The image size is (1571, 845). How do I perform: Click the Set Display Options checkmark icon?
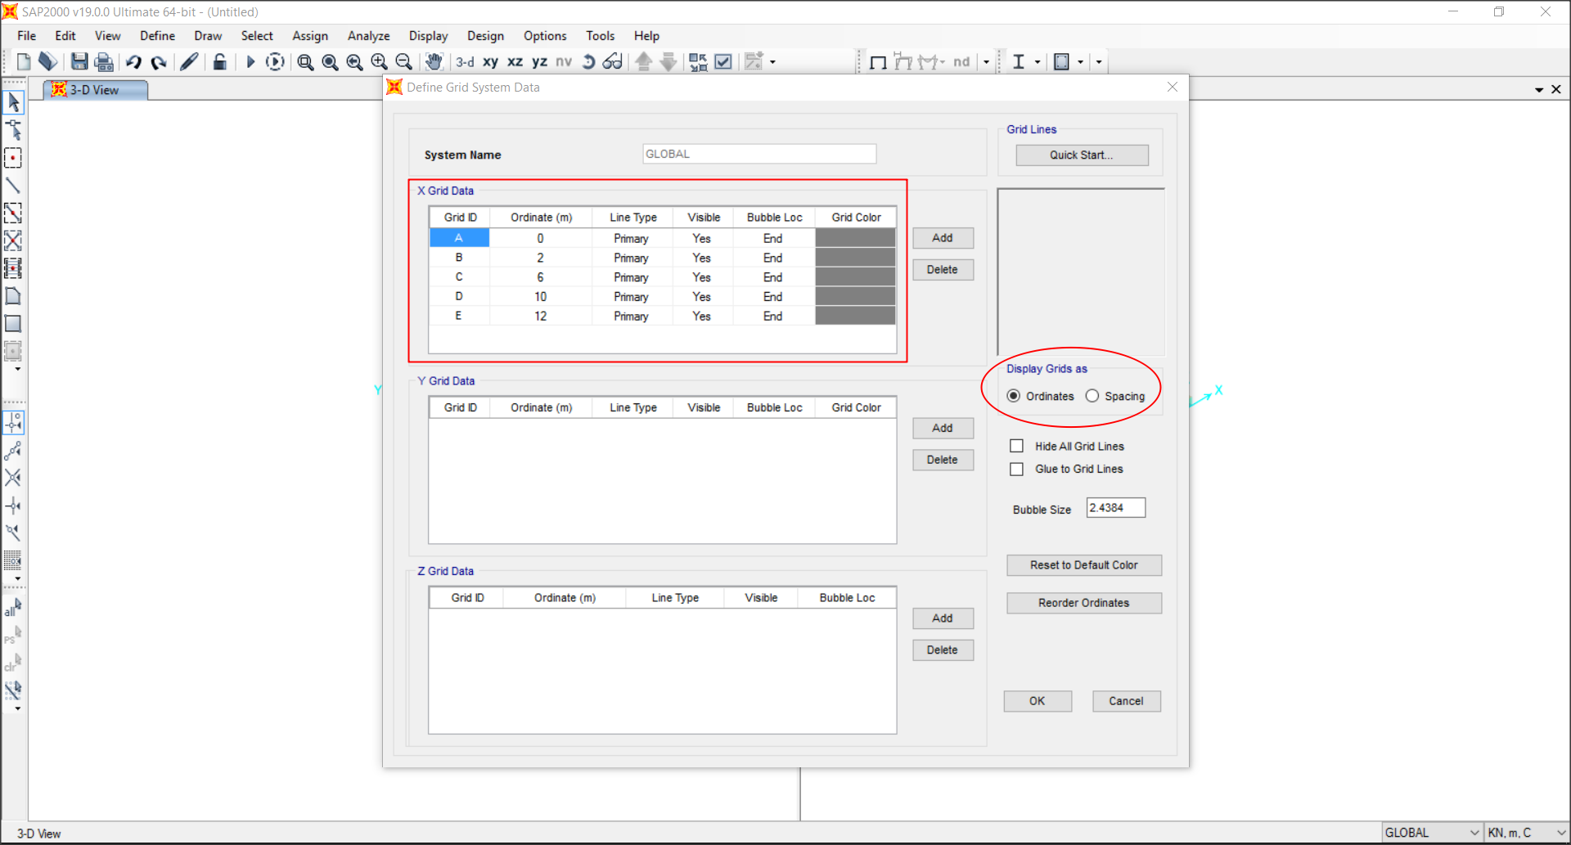pyautogui.click(x=723, y=61)
